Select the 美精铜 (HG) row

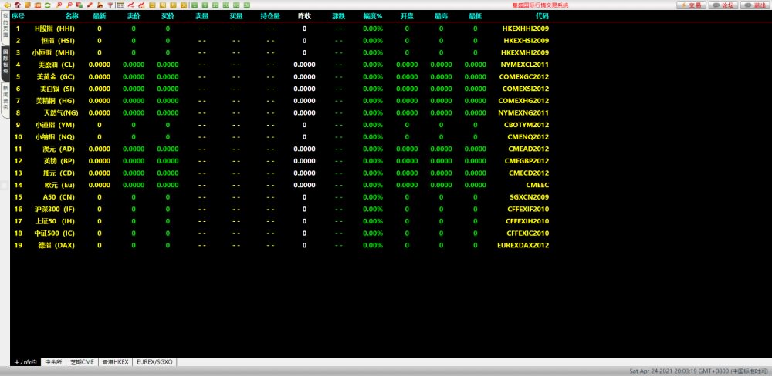pyautogui.click(x=281, y=101)
